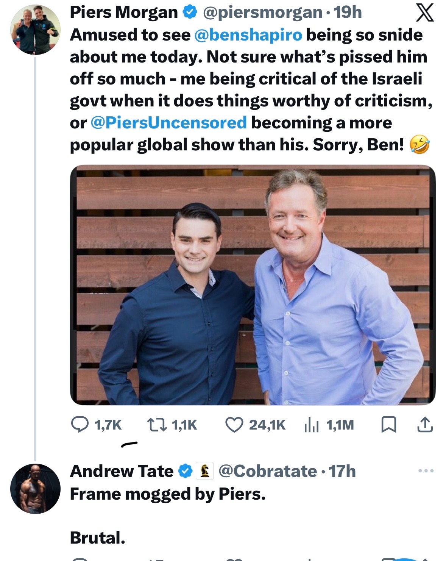Open Piers Morgan's profile picture

point(35,30)
